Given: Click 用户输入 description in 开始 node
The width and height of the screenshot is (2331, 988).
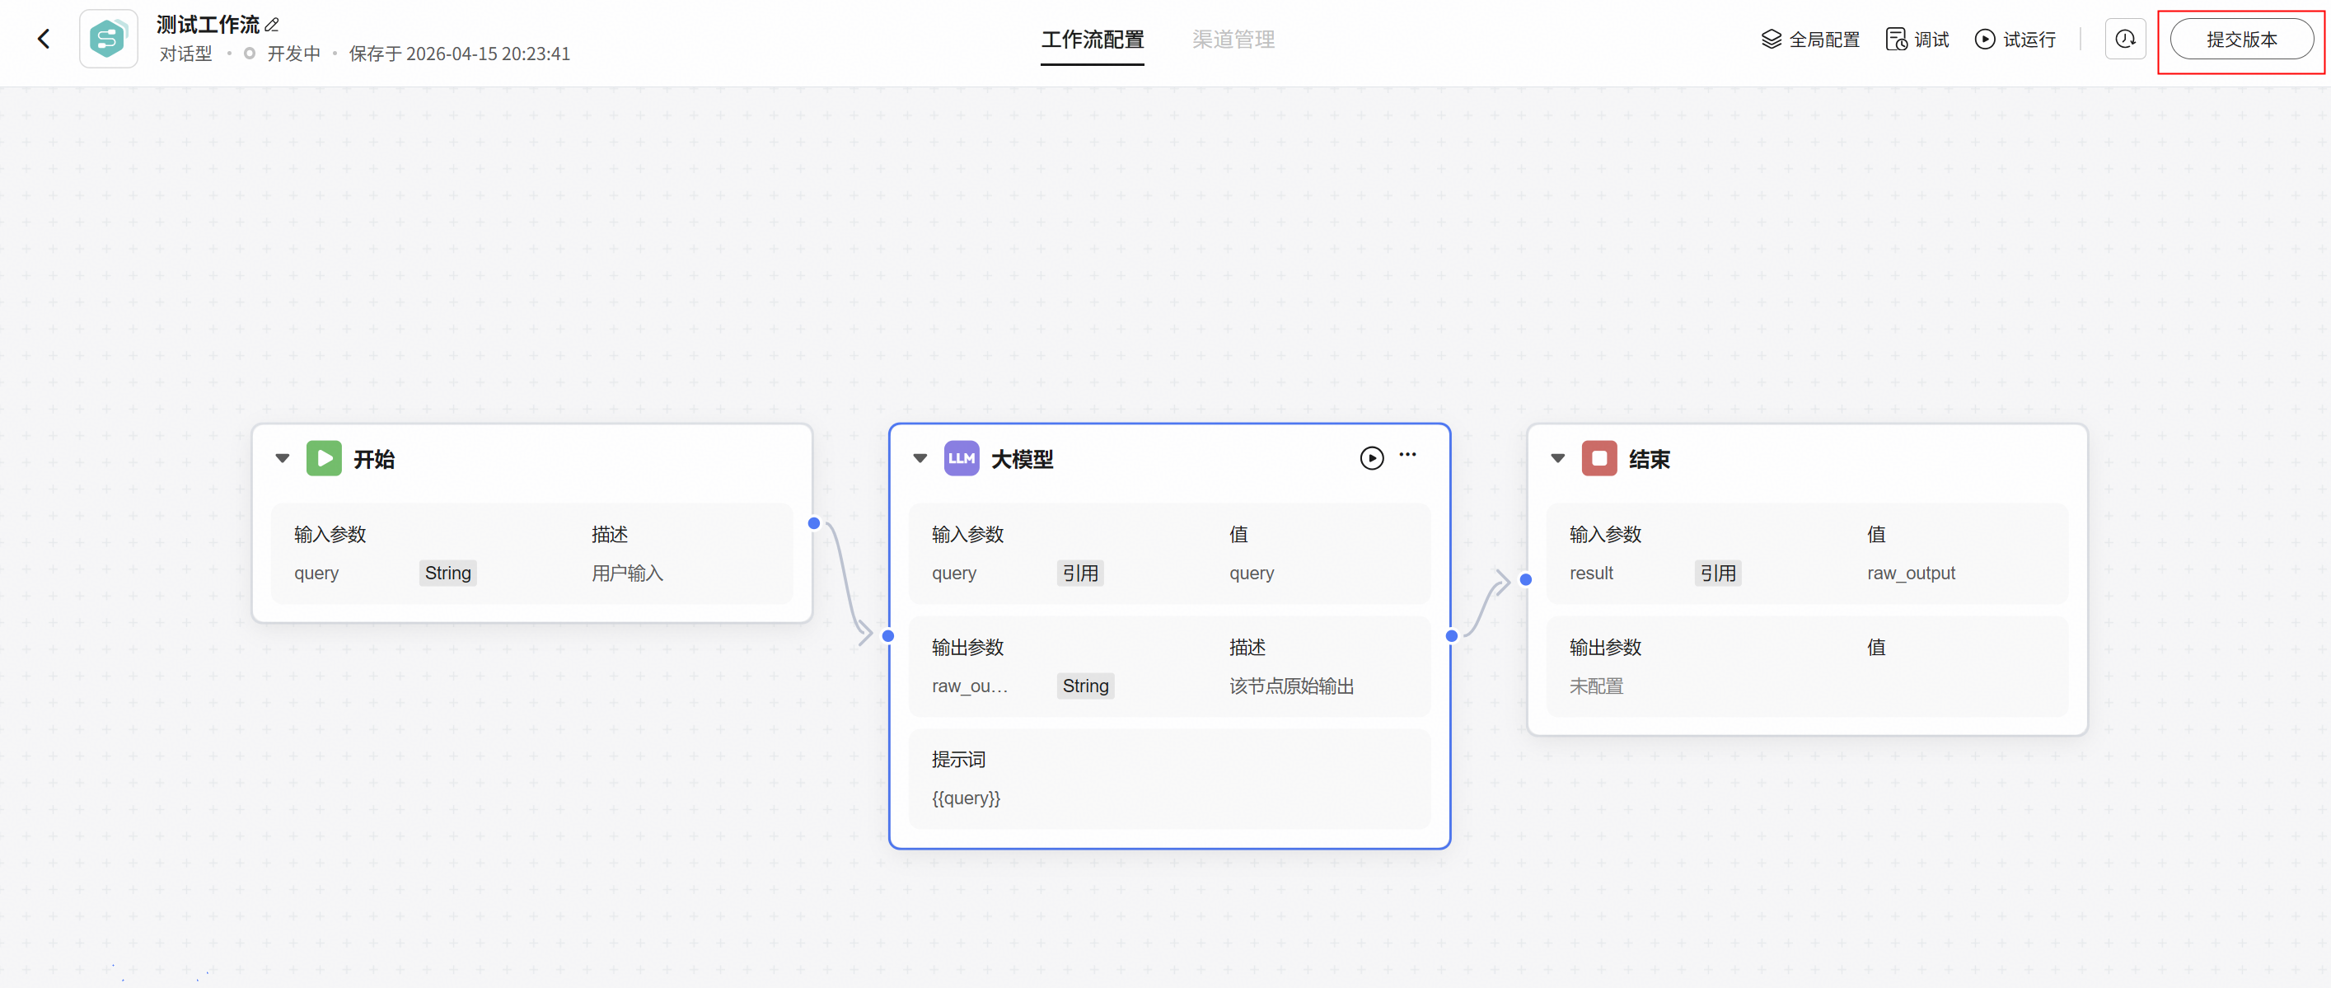Looking at the screenshot, I should 627,573.
